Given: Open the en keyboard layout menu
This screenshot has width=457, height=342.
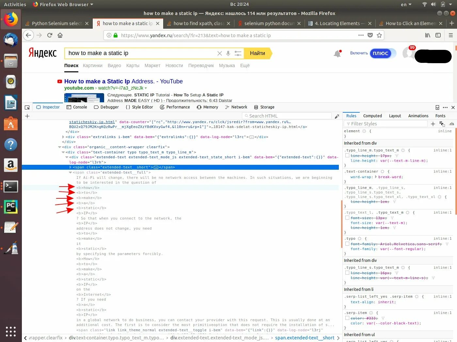Looking at the screenshot, I should 406,4.
